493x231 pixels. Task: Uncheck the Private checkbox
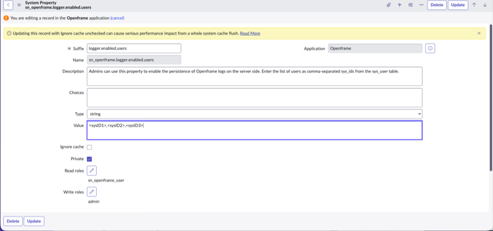(89, 159)
